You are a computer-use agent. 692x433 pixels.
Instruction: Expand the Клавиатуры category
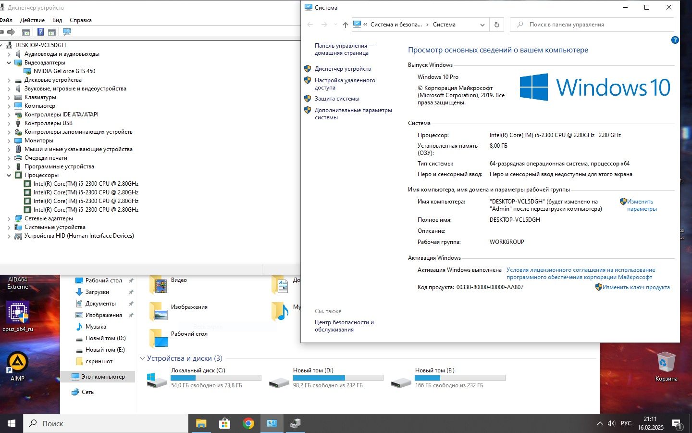point(9,97)
